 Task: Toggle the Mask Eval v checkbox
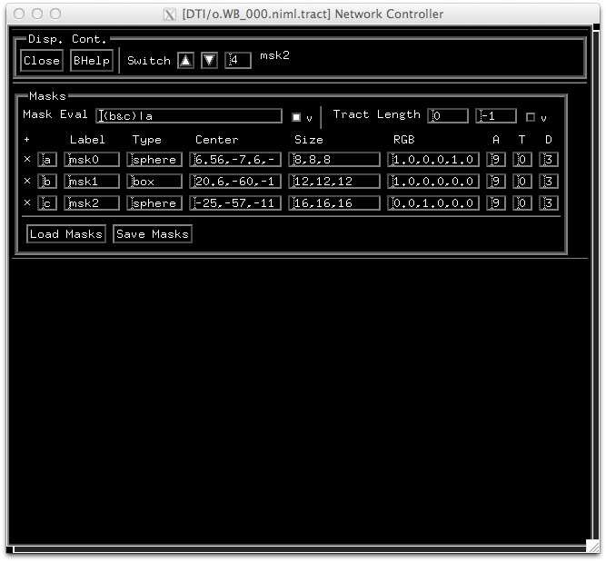[x=296, y=117]
